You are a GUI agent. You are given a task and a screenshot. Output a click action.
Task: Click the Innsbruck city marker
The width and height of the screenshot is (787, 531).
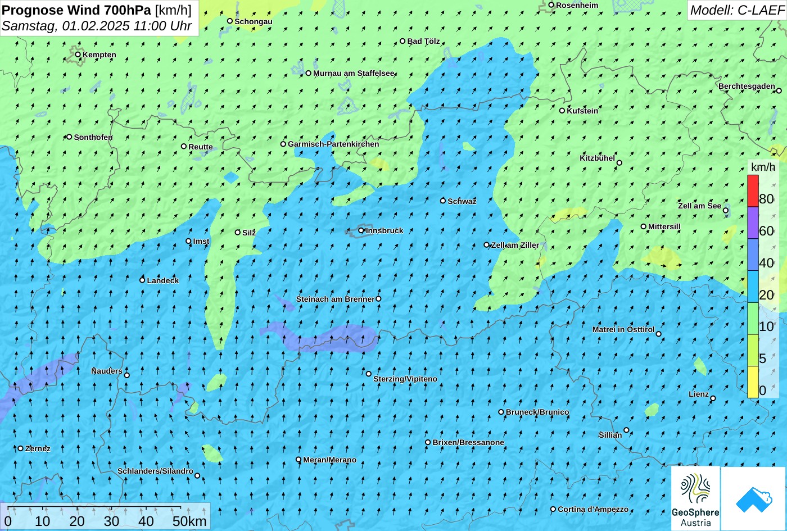(361, 230)
